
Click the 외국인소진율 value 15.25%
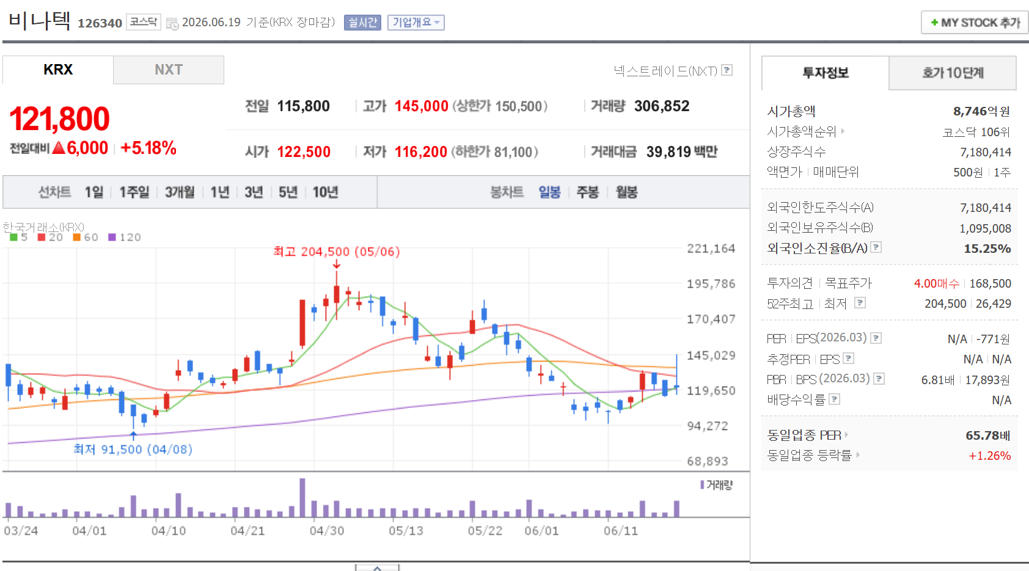click(x=987, y=249)
